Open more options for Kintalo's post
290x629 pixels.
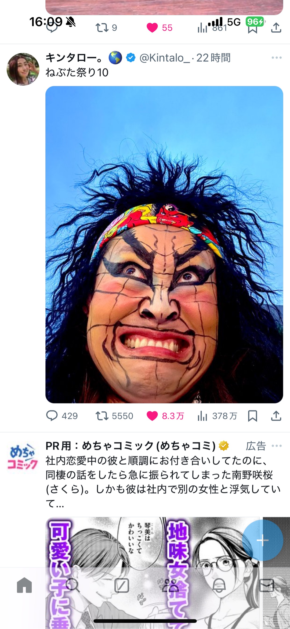tap(276, 58)
